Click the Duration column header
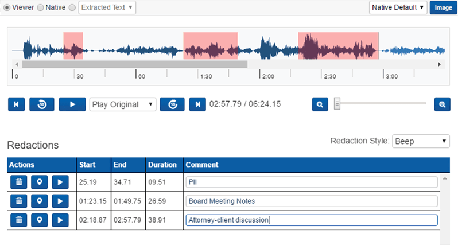The height and width of the screenshot is (245, 458). [x=165, y=165]
